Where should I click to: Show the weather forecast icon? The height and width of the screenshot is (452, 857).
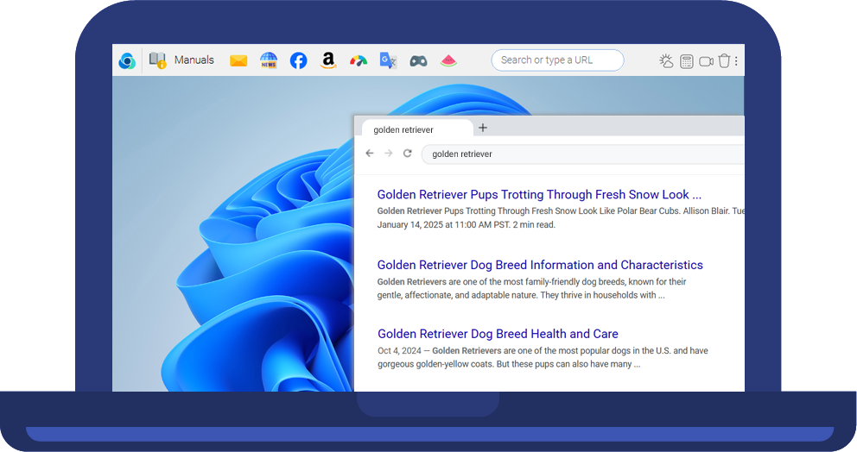(x=666, y=60)
